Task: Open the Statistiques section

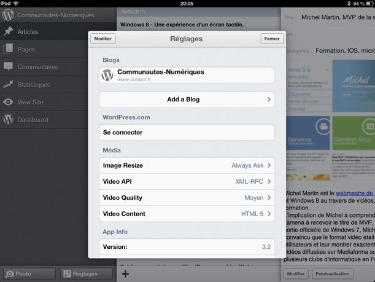Action: click(44, 85)
